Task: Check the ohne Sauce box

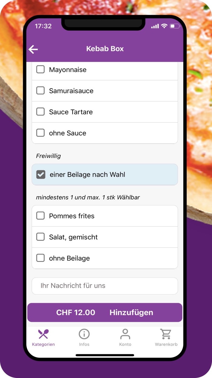Action: [40, 133]
